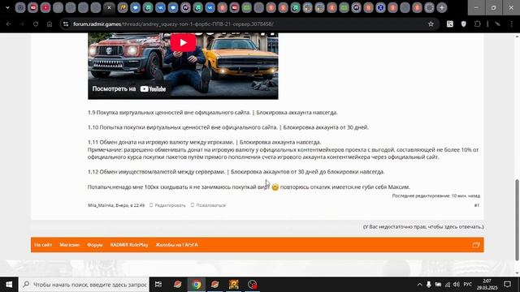This screenshot has width=520, height=292.
Task: View site information for forum.radmir.games
Action: (x=66, y=24)
